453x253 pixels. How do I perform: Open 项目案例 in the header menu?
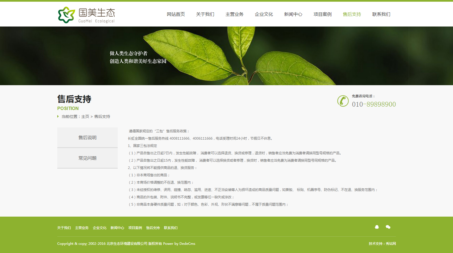click(x=322, y=14)
